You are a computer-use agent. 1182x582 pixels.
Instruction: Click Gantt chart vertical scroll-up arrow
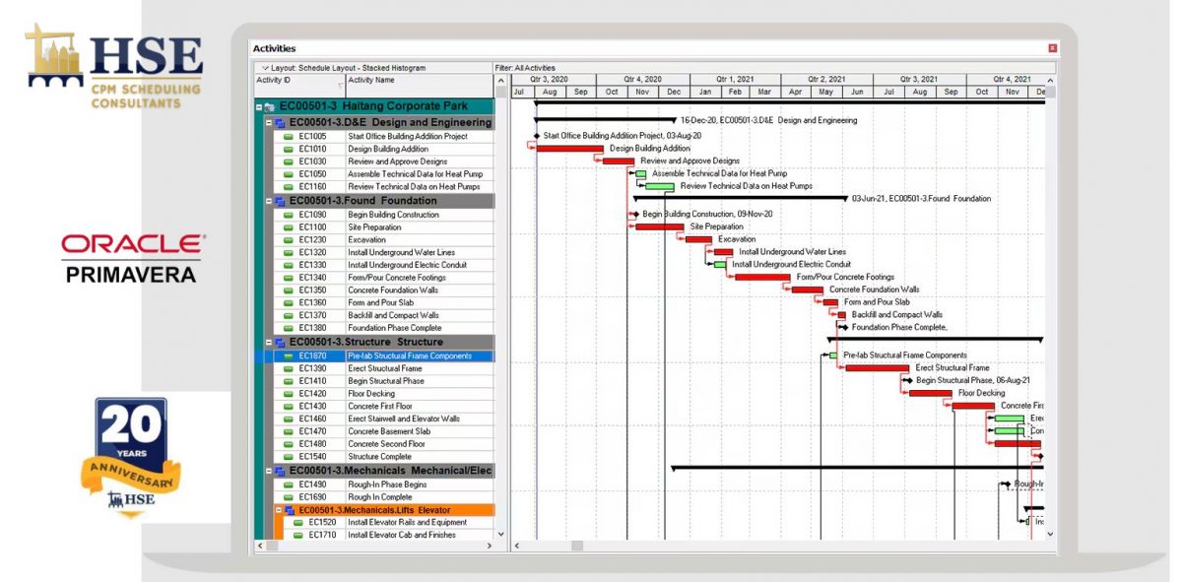pos(1049,81)
